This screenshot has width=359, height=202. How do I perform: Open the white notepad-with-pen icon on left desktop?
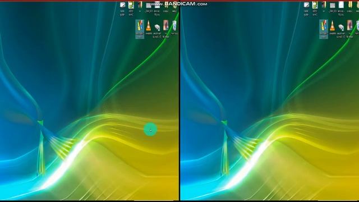point(122,5)
